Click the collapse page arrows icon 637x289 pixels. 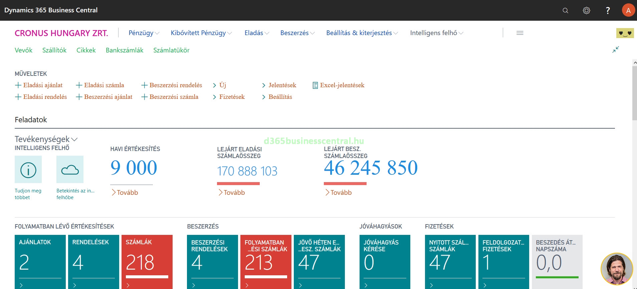616,49
